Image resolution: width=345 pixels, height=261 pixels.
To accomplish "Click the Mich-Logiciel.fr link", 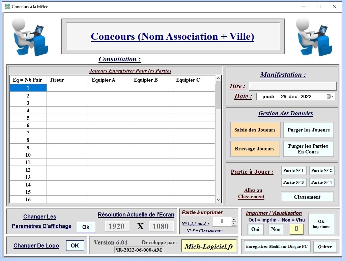I will pos(209,246).
